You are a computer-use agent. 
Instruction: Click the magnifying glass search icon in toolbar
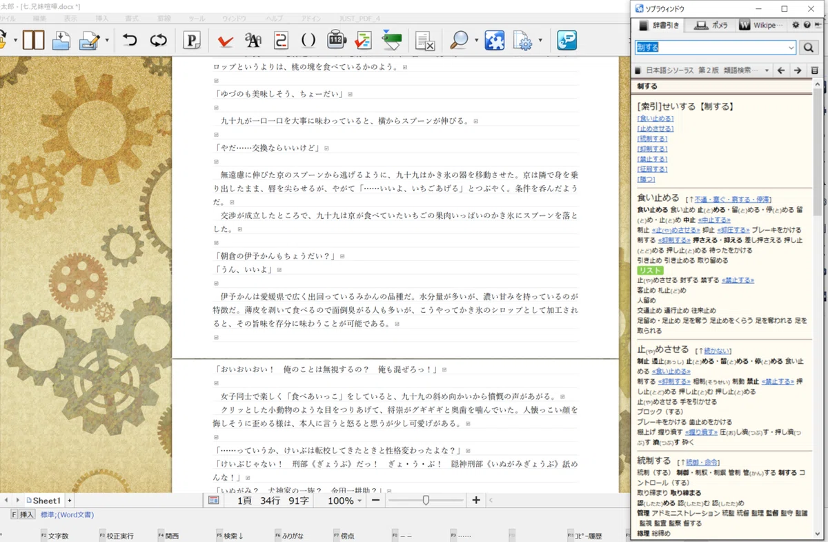click(458, 40)
